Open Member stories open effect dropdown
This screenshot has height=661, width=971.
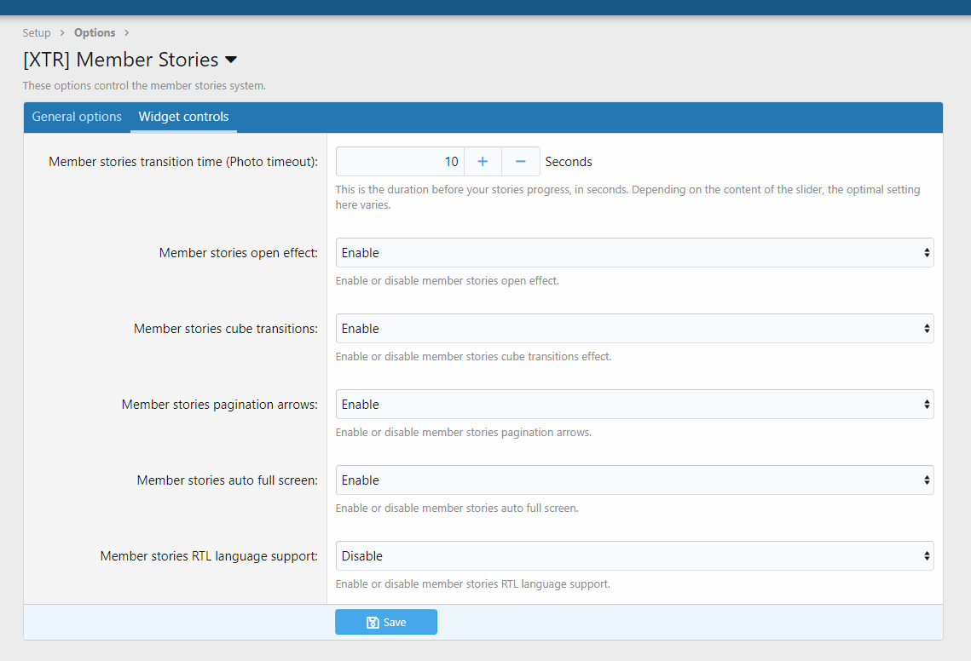click(x=634, y=253)
